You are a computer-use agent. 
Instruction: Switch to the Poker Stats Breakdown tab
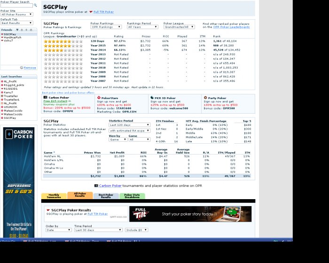click(x=132, y=196)
